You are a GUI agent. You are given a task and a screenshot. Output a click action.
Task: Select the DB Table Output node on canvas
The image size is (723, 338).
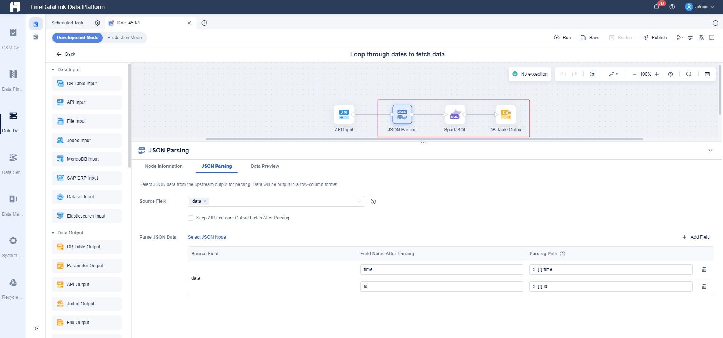coord(506,114)
